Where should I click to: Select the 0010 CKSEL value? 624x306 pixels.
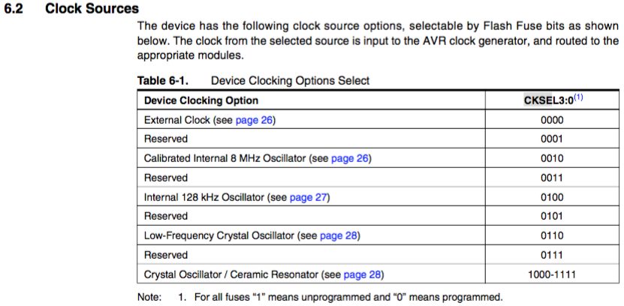552,158
